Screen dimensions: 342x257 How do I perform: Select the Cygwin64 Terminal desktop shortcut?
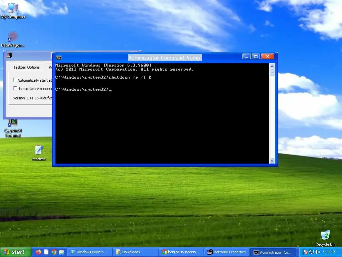coord(13,128)
